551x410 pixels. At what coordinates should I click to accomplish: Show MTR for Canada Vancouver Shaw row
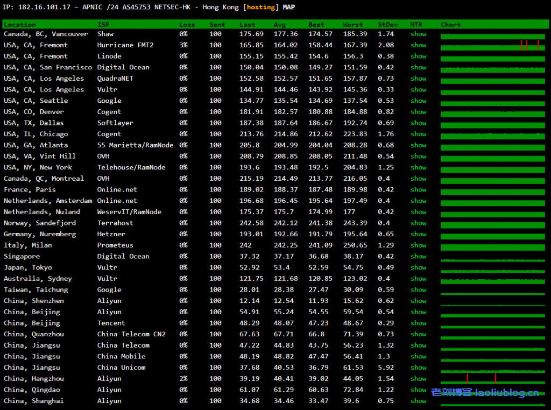pos(418,34)
